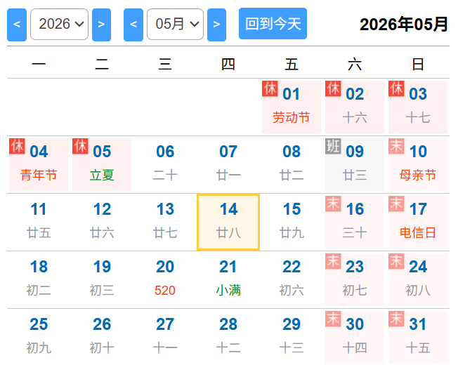The height and width of the screenshot is (365, 458).
Task: Click the 回到今天 button
Action: (273, 24)
